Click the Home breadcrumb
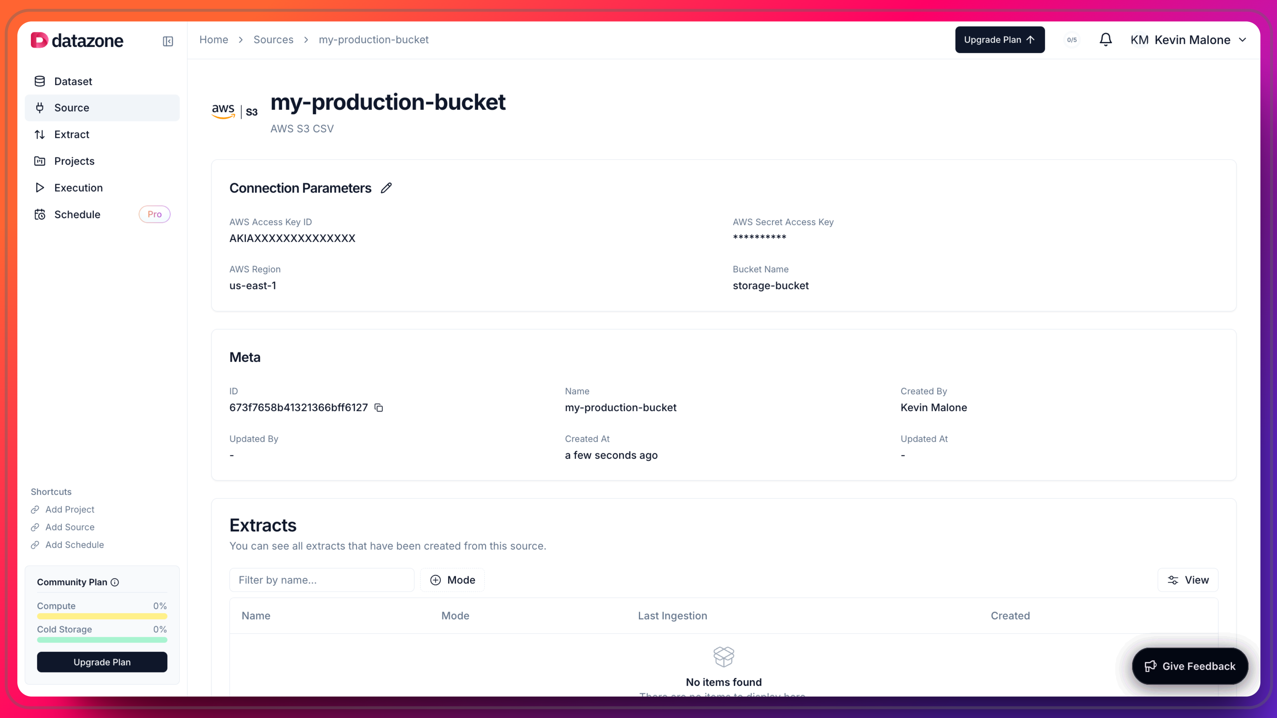Screen dimensions: 1277x718 pos(213,40)
